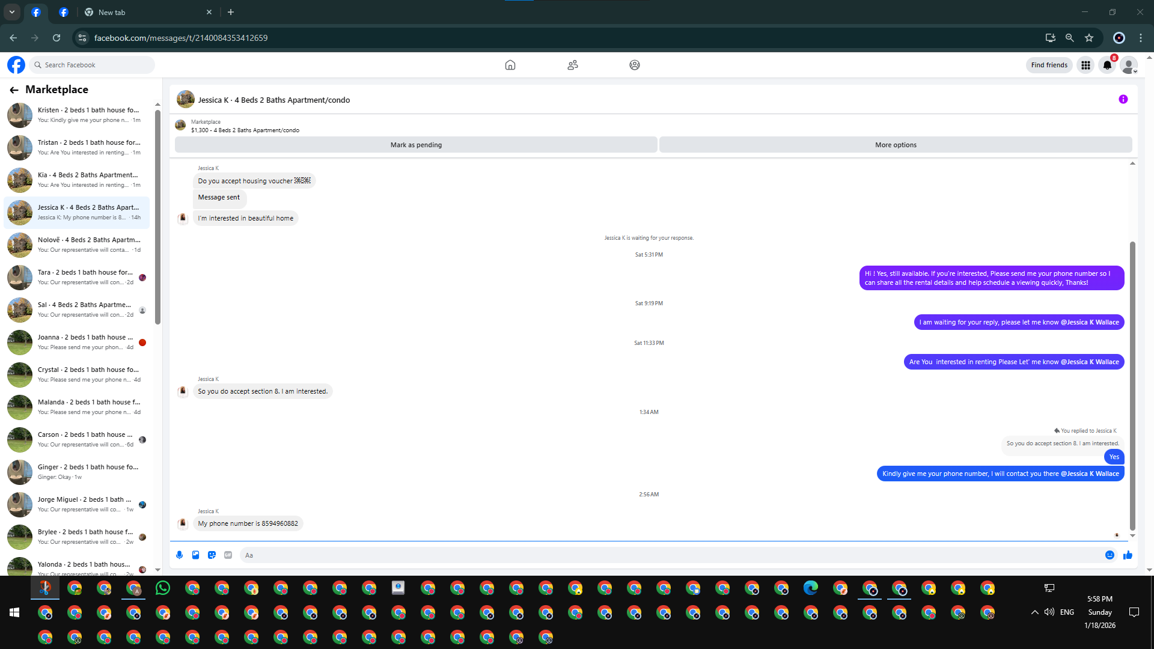Image resolution: width=1154 pixels, height=649 pixels.
Task: Show hidden system tray icons
Action: (1034, 612)
